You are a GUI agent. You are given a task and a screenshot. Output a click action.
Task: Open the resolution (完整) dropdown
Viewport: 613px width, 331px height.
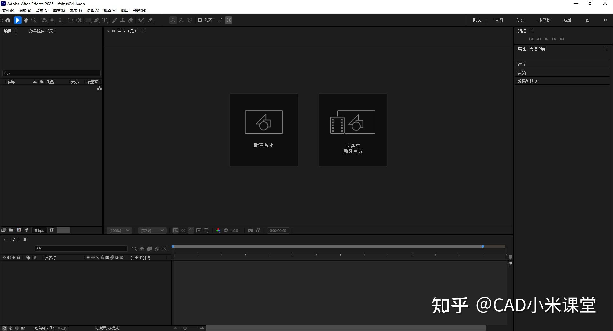[152, 230]
